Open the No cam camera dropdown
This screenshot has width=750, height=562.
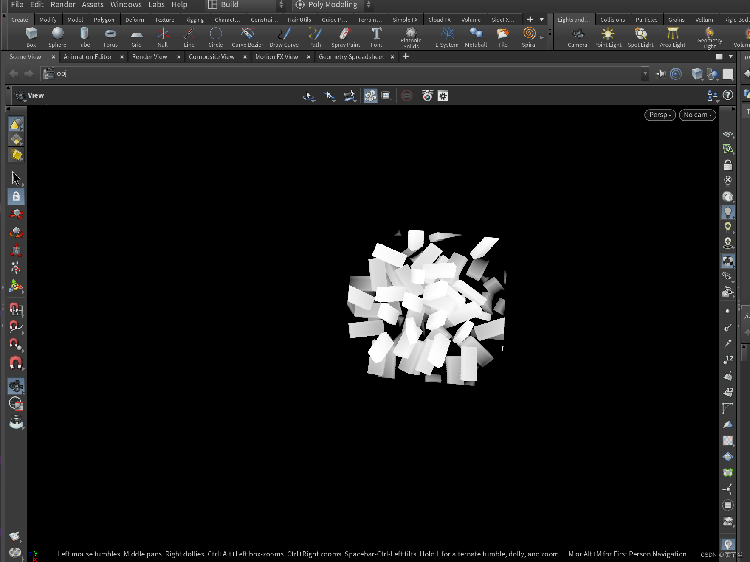(x=697, y=115)
